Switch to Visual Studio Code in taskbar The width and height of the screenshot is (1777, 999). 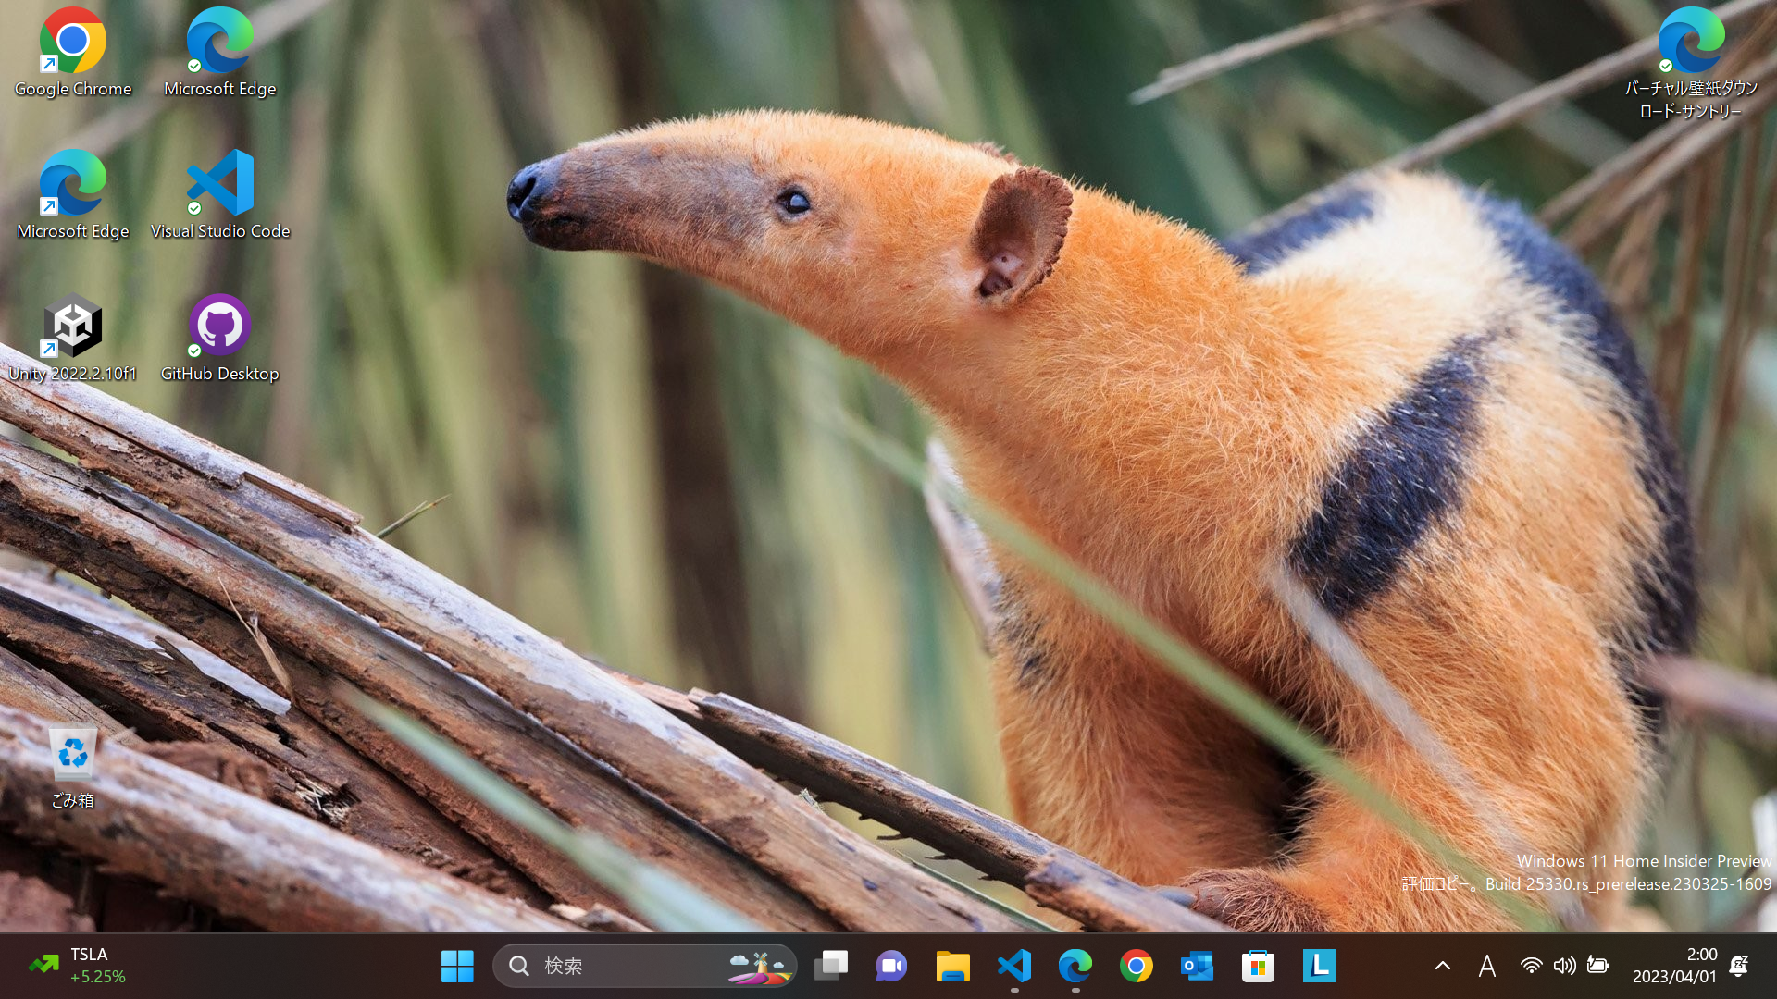click(x=1014, y=966)
